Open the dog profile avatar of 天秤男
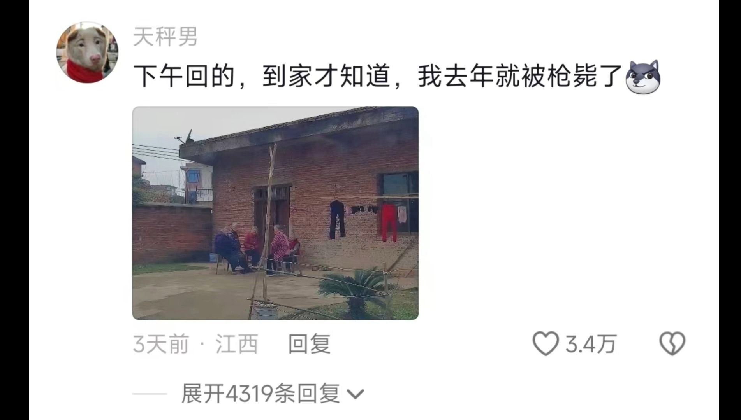741x420 pixels. pos(88,52)
